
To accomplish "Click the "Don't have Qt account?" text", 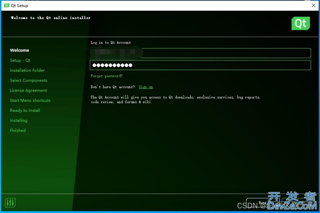I will [x=113, y=87].
